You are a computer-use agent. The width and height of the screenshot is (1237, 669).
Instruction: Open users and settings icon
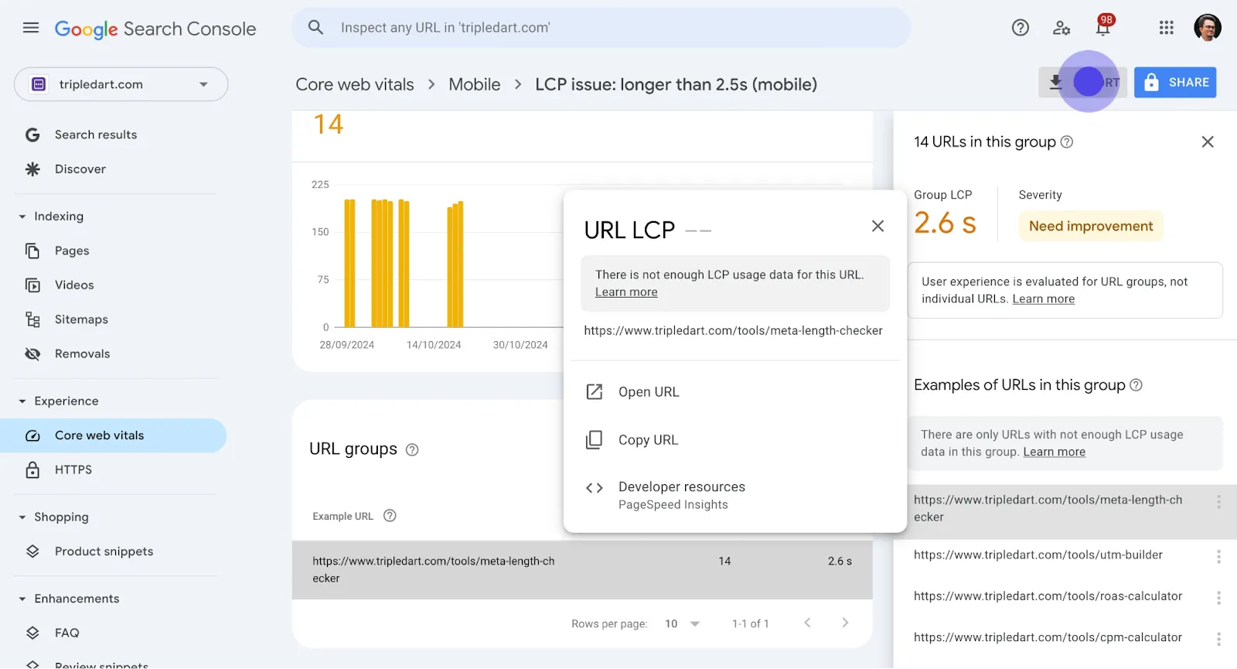1062,28
